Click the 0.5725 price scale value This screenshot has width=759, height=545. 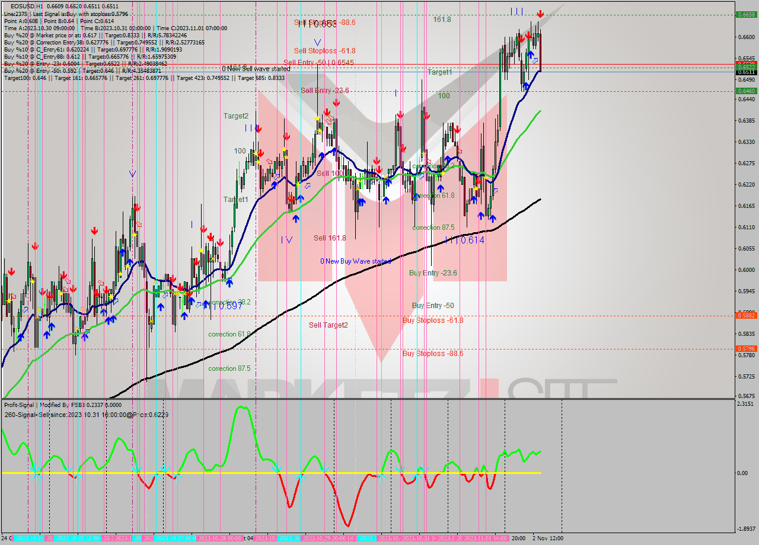click(x=745, y=377)
